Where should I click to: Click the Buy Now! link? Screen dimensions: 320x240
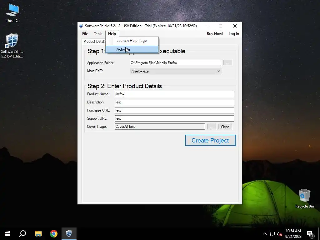215,34
